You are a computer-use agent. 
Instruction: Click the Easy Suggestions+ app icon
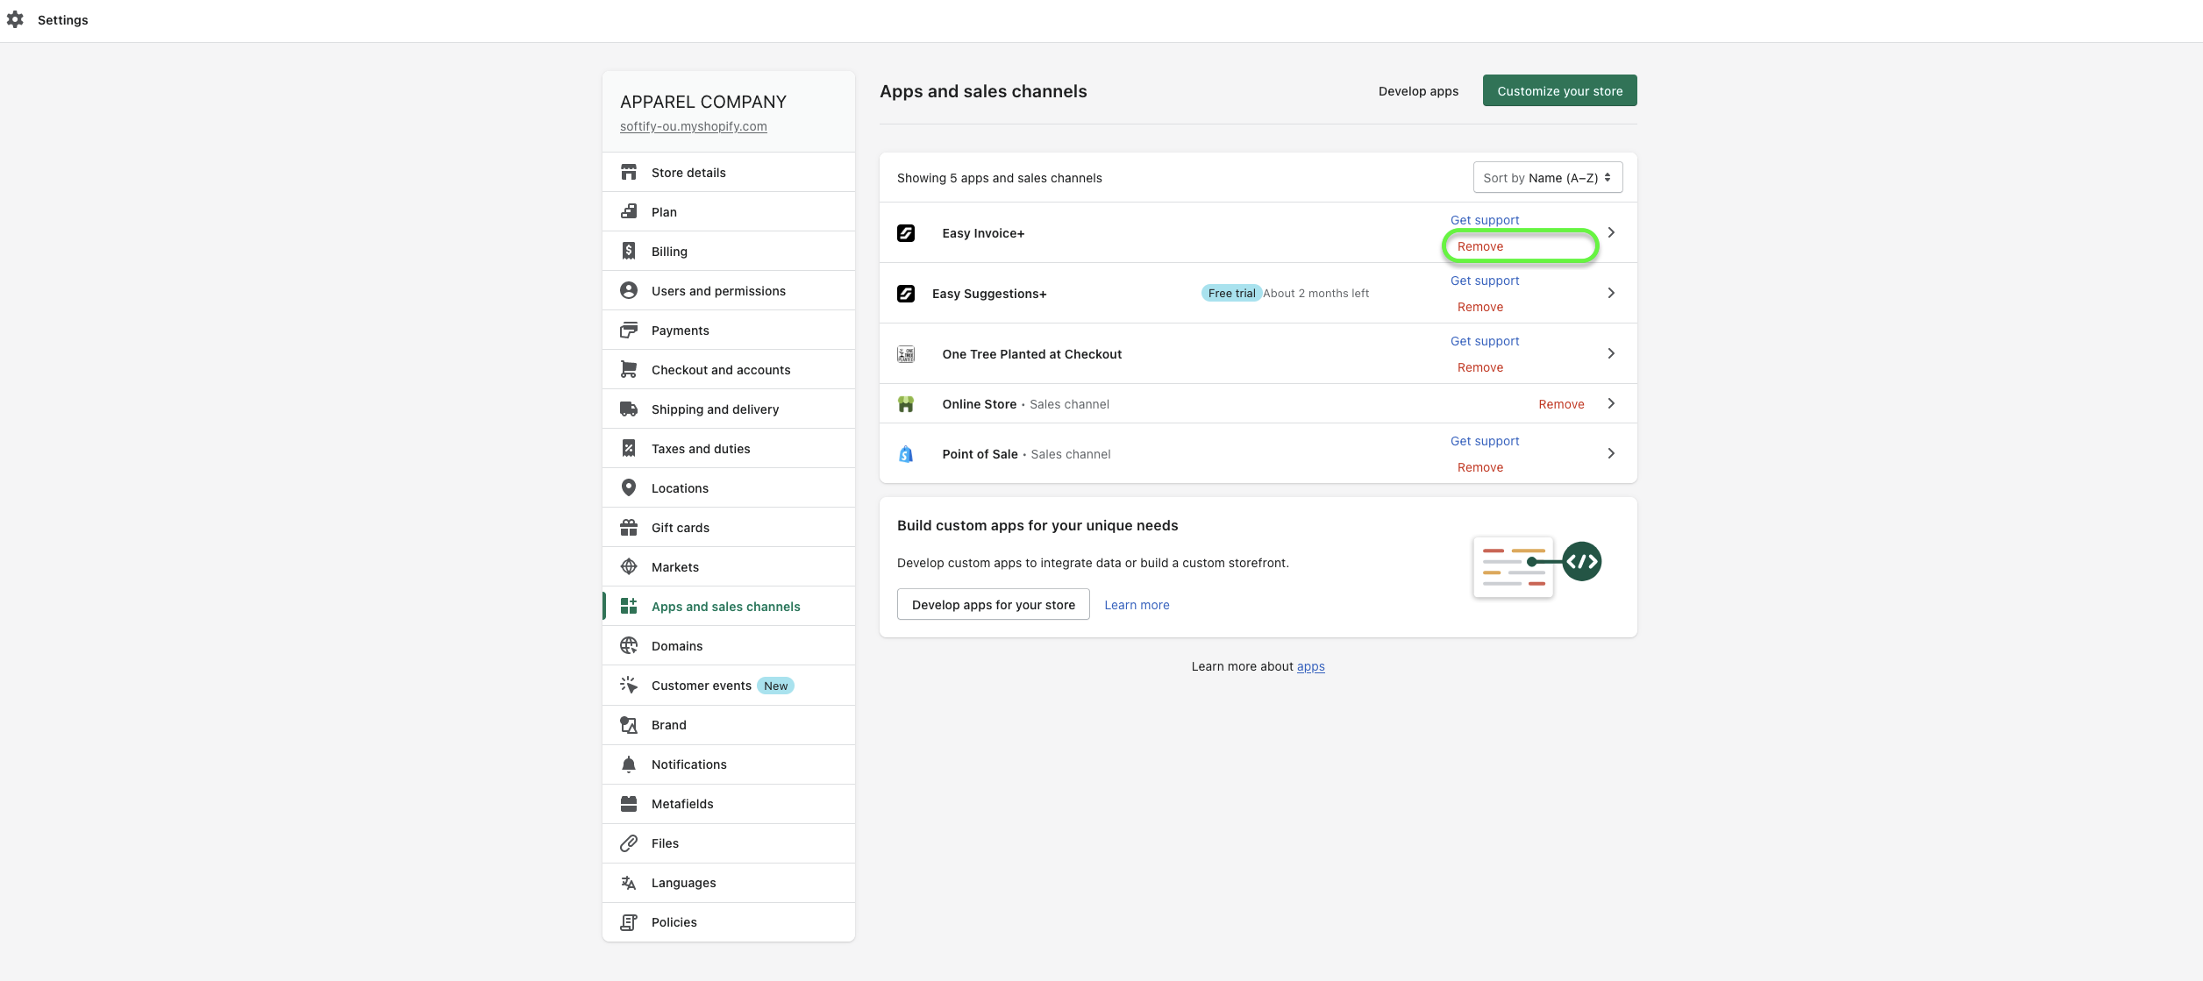[906, 294]
